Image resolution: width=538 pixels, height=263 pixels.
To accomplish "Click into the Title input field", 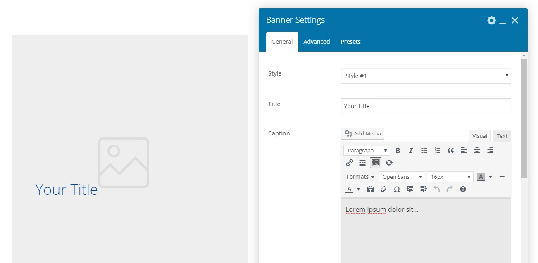I will point(426,106).
